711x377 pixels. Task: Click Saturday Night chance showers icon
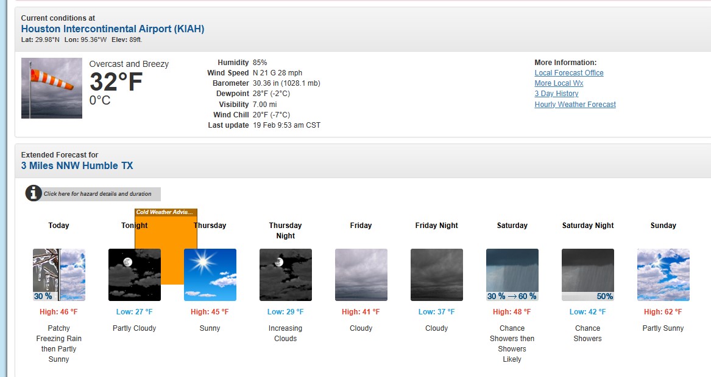tap(587, 274)
